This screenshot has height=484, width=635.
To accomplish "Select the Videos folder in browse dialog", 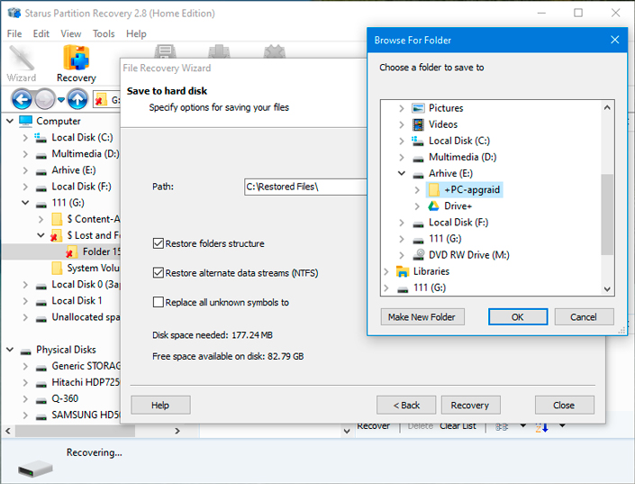I will (443, 124).
